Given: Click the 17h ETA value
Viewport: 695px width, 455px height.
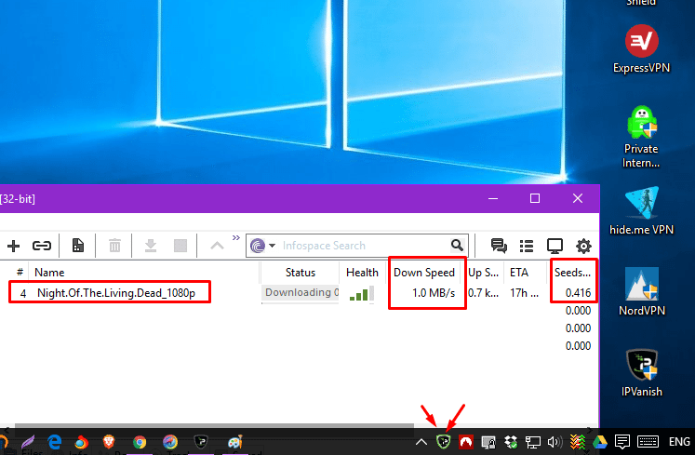Looking at the screenshot, I should coord(525,293).
